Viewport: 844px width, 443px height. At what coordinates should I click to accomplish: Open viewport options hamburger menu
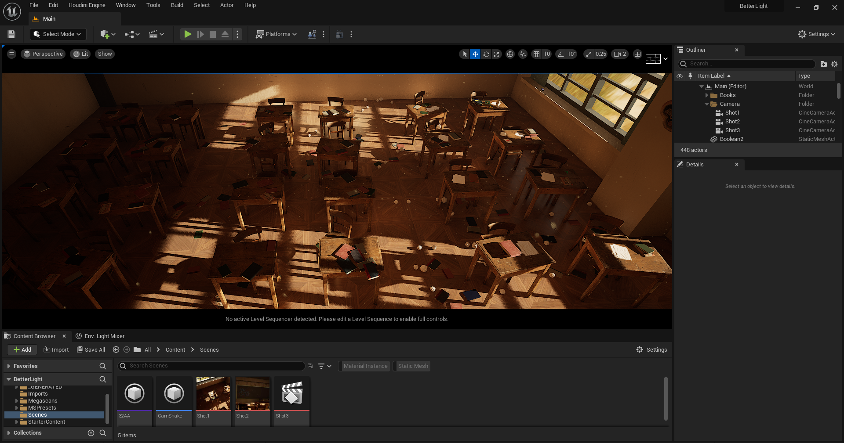click(x=12, y=54)
